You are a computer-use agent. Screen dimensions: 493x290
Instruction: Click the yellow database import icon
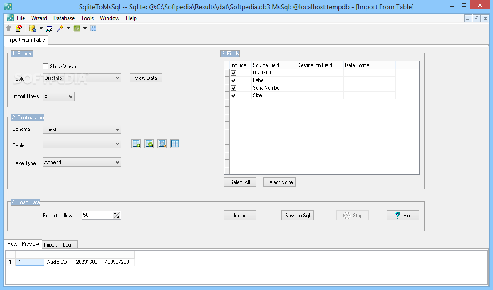[x=33, y=28]
